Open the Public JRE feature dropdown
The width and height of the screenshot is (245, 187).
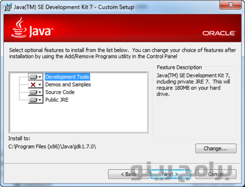coord(35,100)
